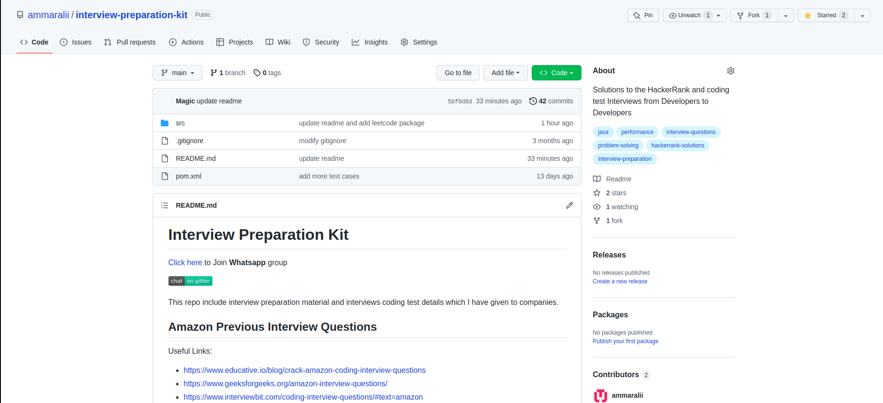Fork this repository
Image resolution: width=883 pixels, height=403 pixels.
coord(754,15)
